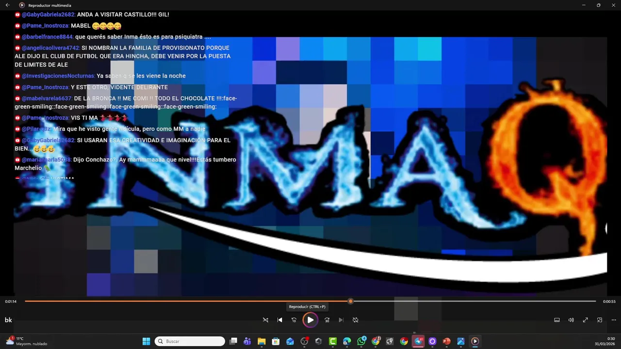621x349 pixels.
Task: Click the seek bar position handle
Action: pos(350,301)
